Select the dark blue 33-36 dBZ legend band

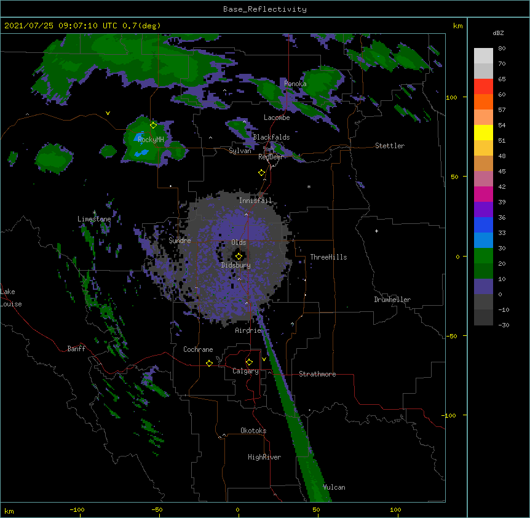coord(483,225)
